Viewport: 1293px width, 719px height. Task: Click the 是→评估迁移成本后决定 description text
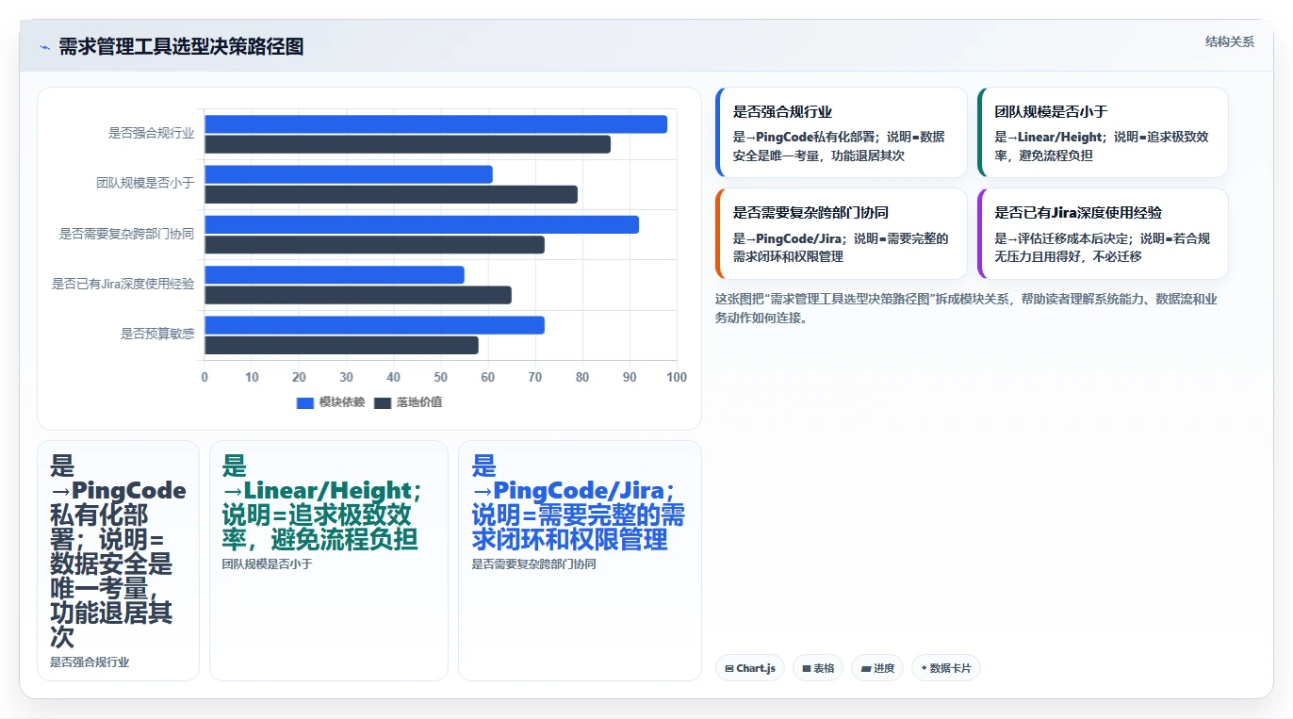(x=1102, y=247)
